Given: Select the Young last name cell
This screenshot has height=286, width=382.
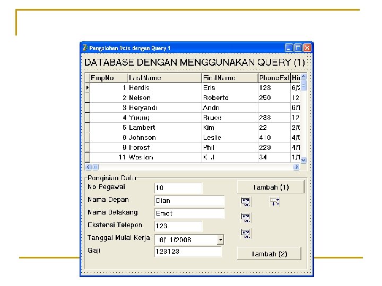Looking at the screenshot, I should tap(164, 118).
